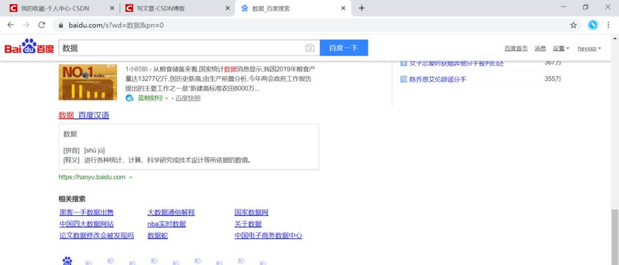
Task: Search related term 黑客一手数据出售
Action: point(86,213)
